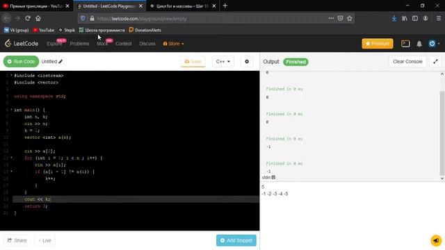
Task: Collapse the main() function fold arrow
Action: coord(11,110)
